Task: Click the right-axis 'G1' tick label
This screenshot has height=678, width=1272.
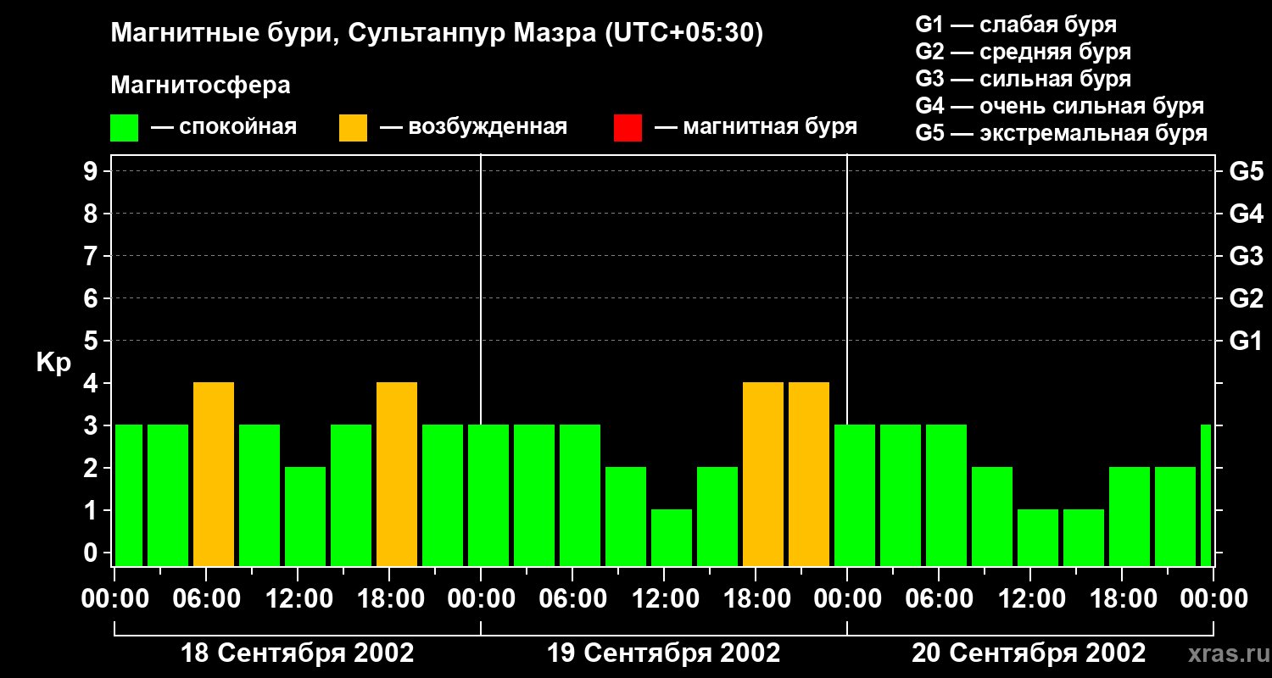Action: coord(1246,341)
